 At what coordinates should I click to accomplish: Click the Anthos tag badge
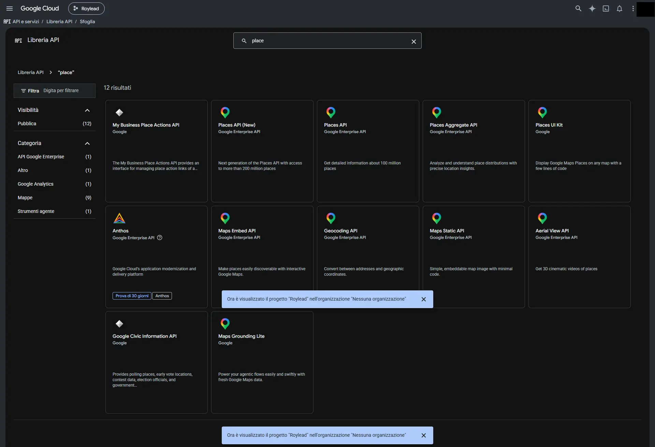(x=162, y=296)
